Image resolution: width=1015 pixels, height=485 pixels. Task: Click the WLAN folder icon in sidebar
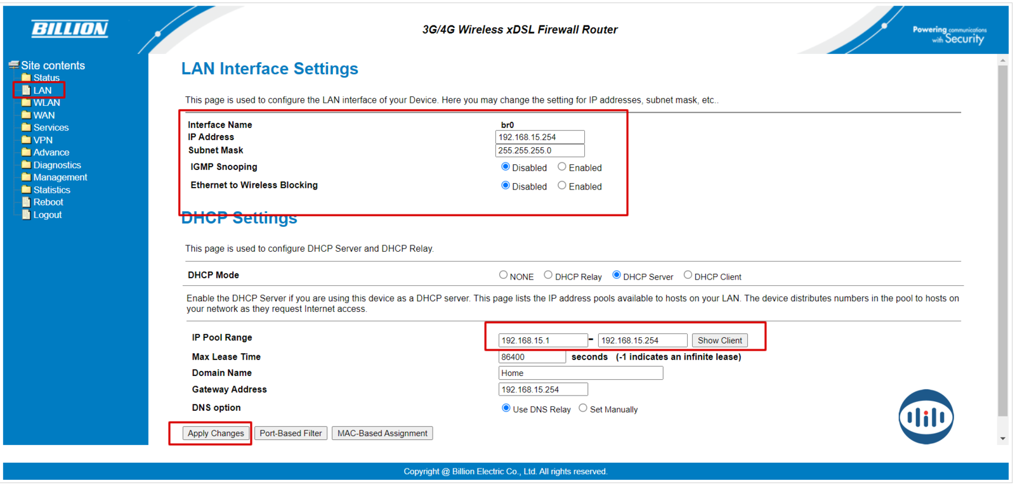[x=26, y=102]
